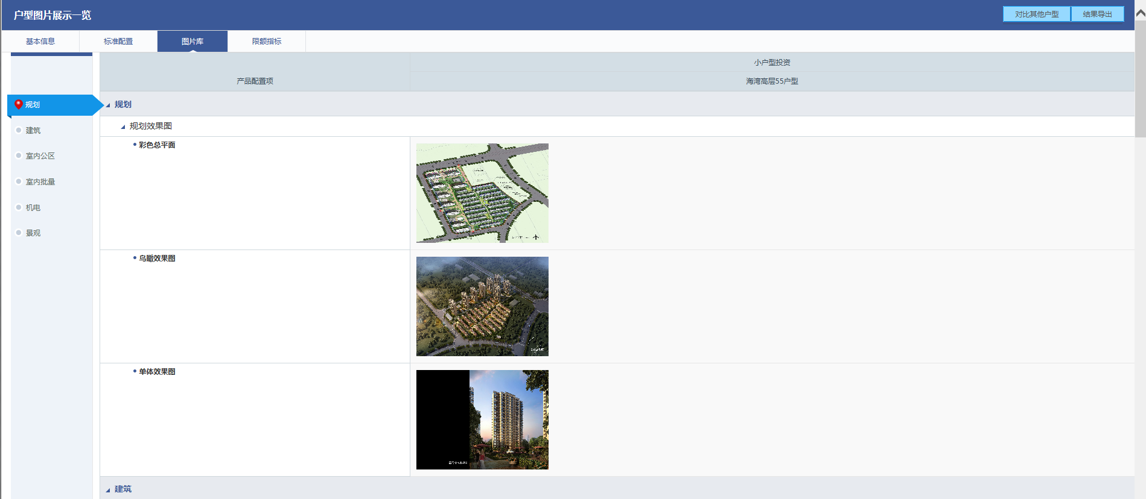Select the 图片库 tab

(193, 41)
